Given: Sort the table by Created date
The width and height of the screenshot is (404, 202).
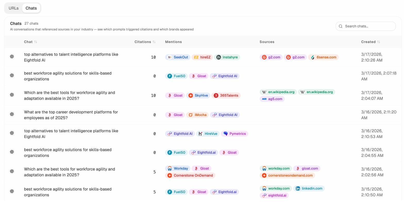Looking at the screenshot, I should [x=371, y=42].
